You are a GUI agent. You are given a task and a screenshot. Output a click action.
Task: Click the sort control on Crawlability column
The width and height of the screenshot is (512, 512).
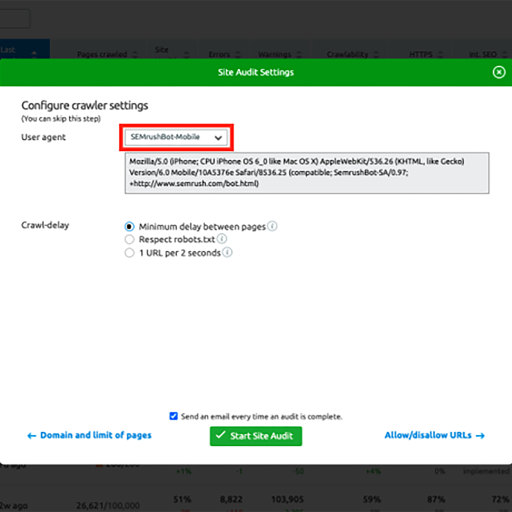pyautogui.click(x=376, y=54)
